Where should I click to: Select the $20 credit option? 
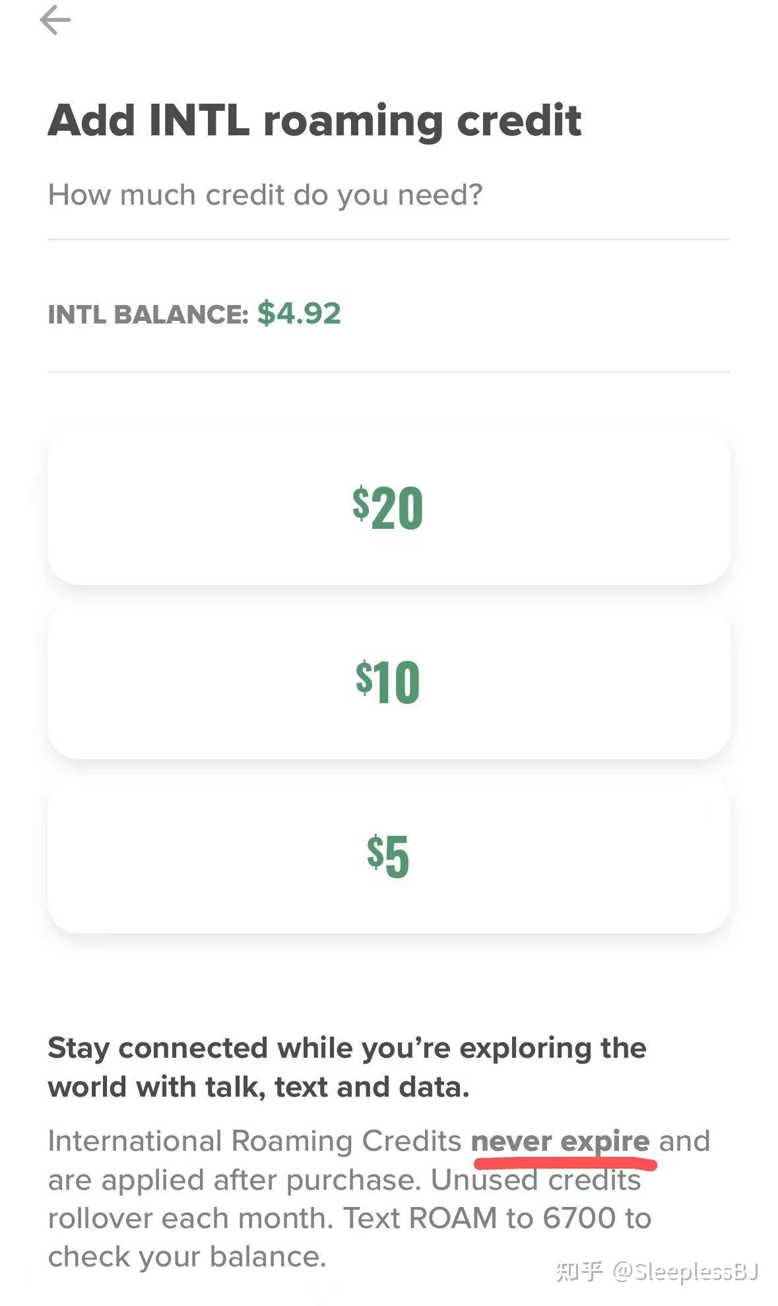(388, 506)
